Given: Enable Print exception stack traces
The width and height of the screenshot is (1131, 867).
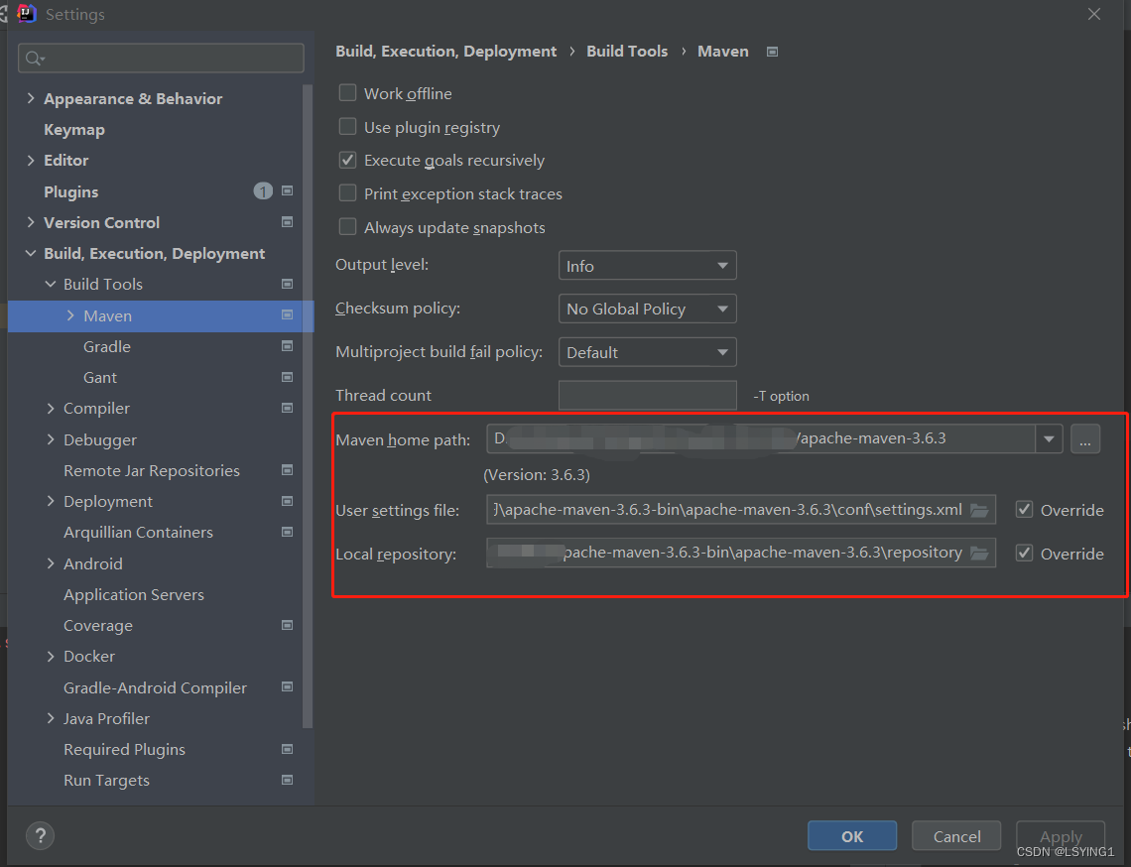Looking at the screenshot, I should (347, 193).
